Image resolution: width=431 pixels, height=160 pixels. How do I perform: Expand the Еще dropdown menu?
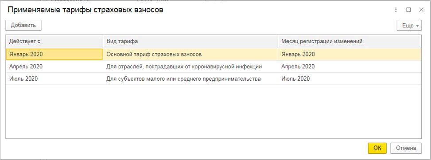tap(409, 26)
